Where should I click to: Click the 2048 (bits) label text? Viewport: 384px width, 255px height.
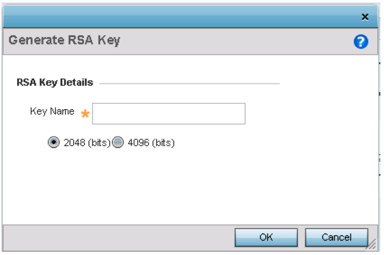click(87, 143)
